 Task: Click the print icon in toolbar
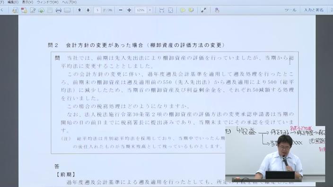[58, 10]
